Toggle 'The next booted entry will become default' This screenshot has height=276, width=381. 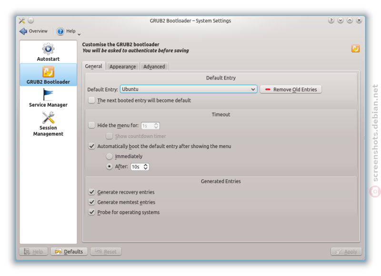(91, 100)
